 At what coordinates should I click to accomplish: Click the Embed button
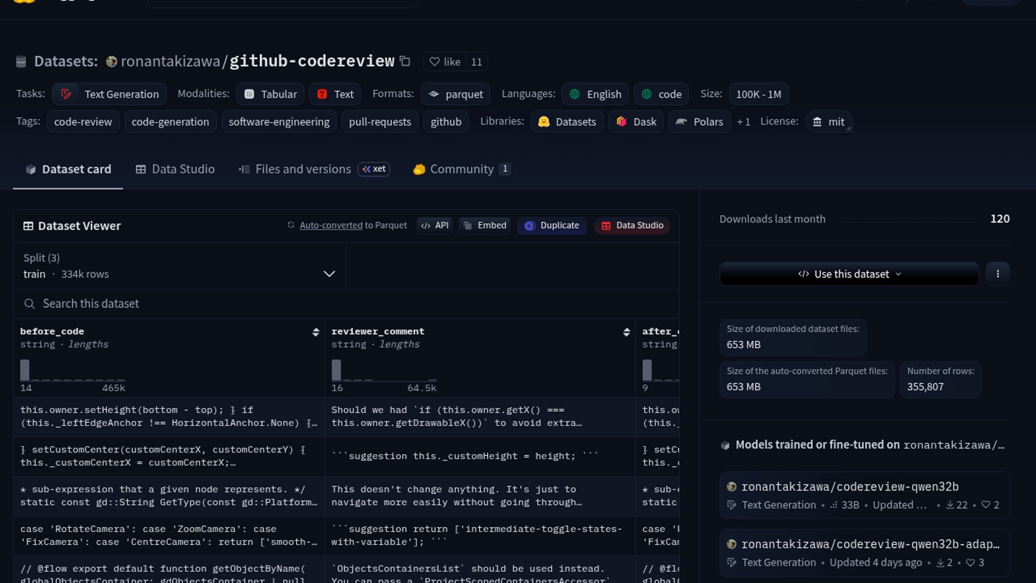485,226
